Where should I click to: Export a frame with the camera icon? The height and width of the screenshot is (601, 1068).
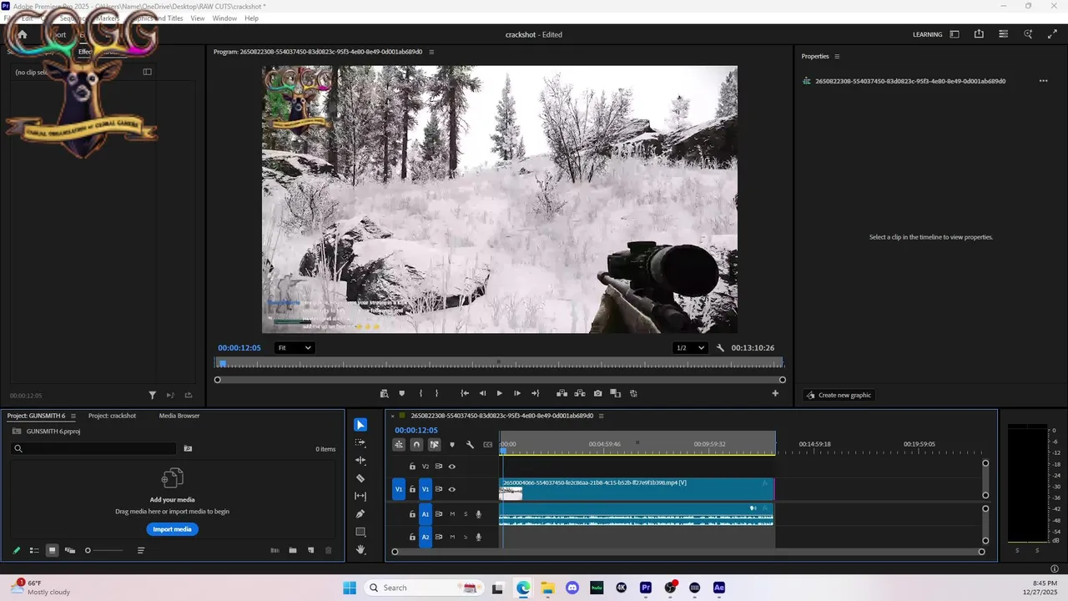coord(597,393)
